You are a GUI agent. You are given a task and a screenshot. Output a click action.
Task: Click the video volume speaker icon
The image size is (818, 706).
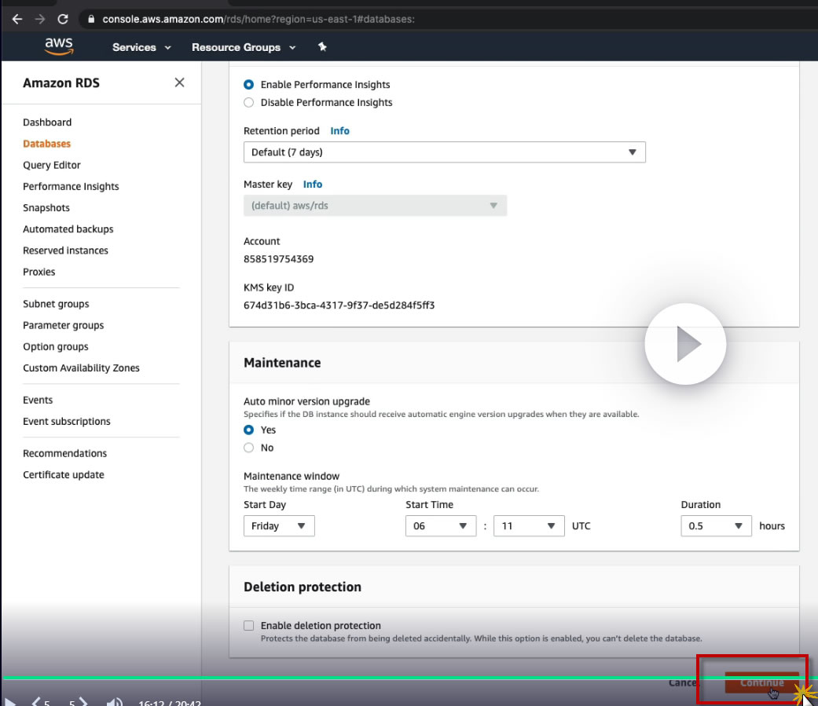point(114,702)
